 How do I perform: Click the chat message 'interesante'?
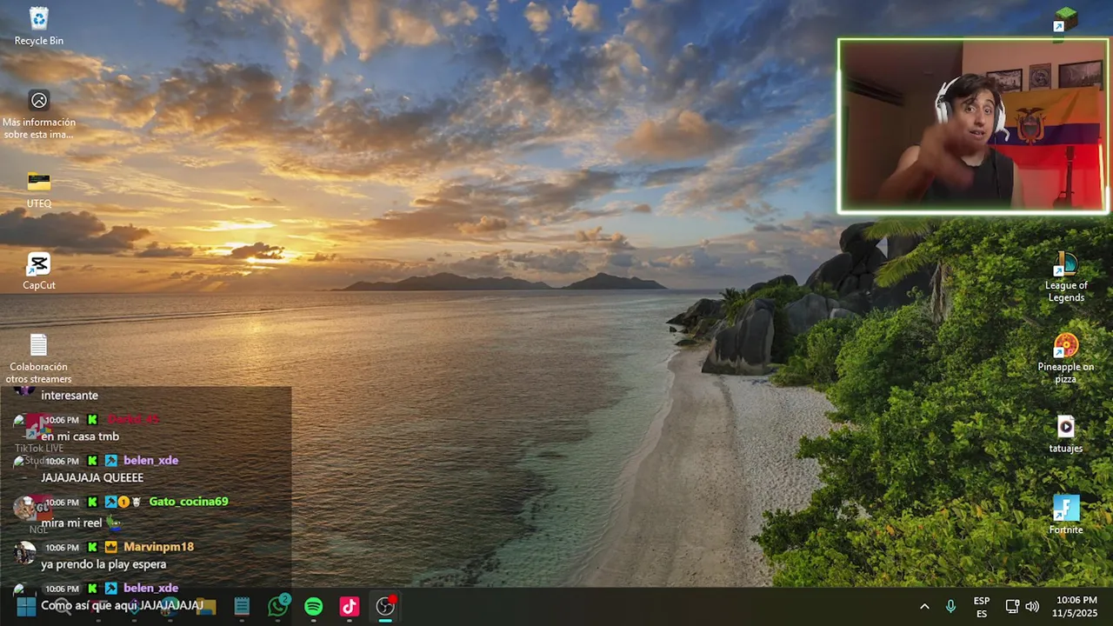coord(70,396)
